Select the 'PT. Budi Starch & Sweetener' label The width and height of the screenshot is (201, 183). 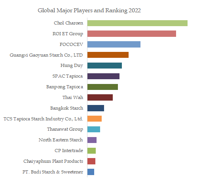[x=53, y=172]
